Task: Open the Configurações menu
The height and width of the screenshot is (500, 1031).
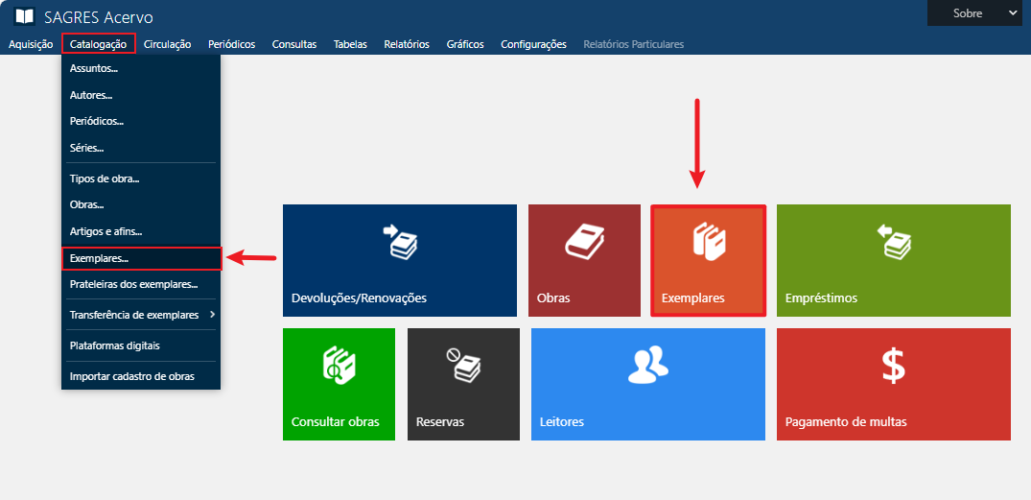Action: [x=533, y=44]
